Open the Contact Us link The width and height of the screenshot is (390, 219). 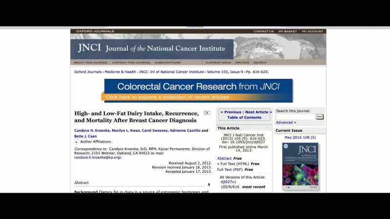[x=264, y=31]
